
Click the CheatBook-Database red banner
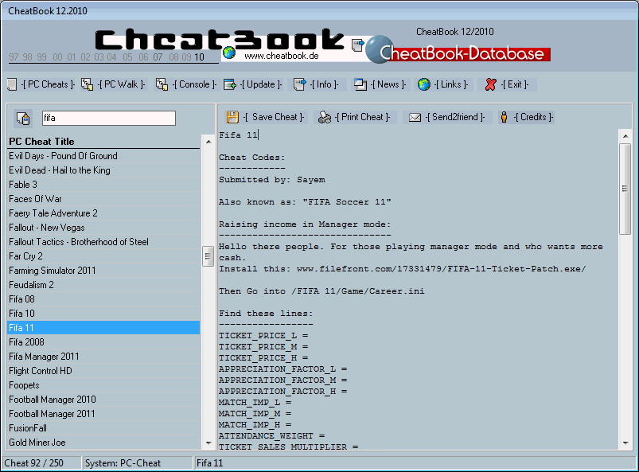coord(465,53)
